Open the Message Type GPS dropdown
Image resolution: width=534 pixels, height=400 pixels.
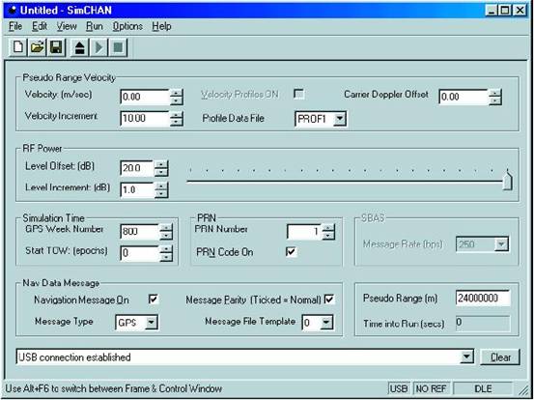click(x=151, y=322)
